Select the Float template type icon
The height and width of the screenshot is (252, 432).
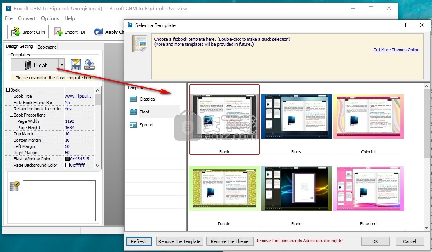click(x=133, y=112)
